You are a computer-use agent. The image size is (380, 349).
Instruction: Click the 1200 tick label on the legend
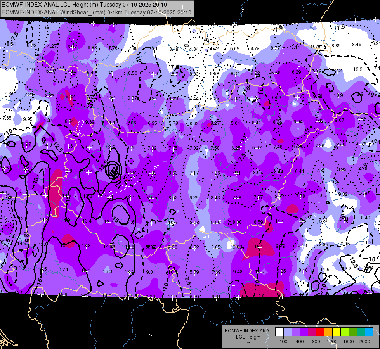[x=332, y=342]
